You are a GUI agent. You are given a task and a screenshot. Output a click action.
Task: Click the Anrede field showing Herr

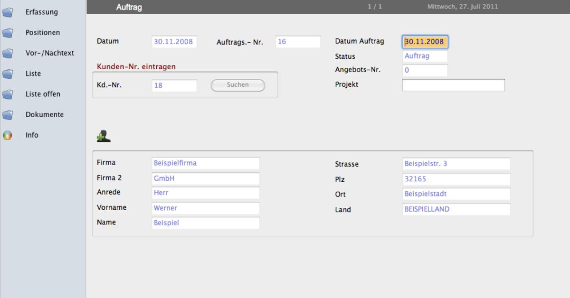pyautogui.click(x=206, y=193)
